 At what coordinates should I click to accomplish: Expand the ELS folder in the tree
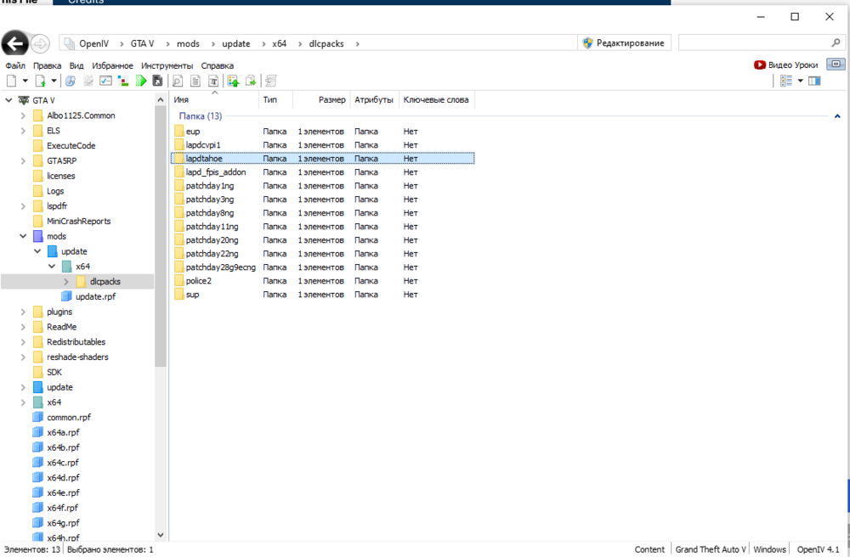point(23,130)
